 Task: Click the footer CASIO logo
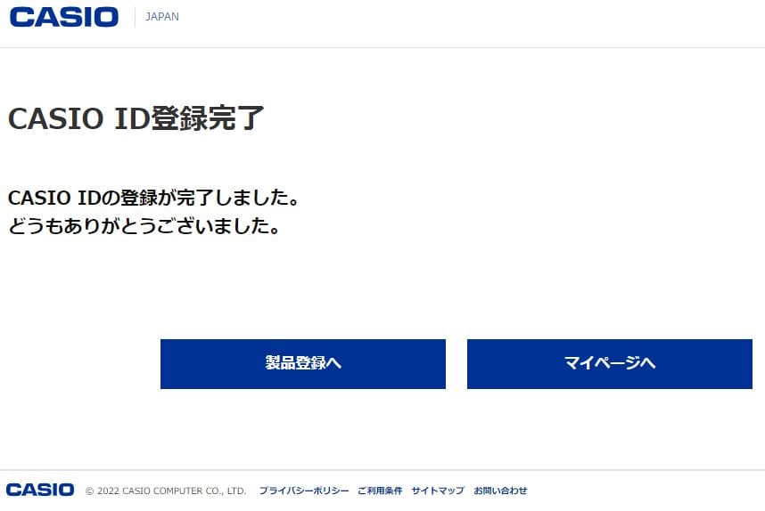click(x=40, y=490)
